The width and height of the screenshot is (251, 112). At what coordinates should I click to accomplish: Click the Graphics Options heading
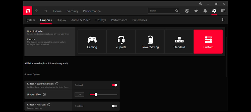[32, 74]
